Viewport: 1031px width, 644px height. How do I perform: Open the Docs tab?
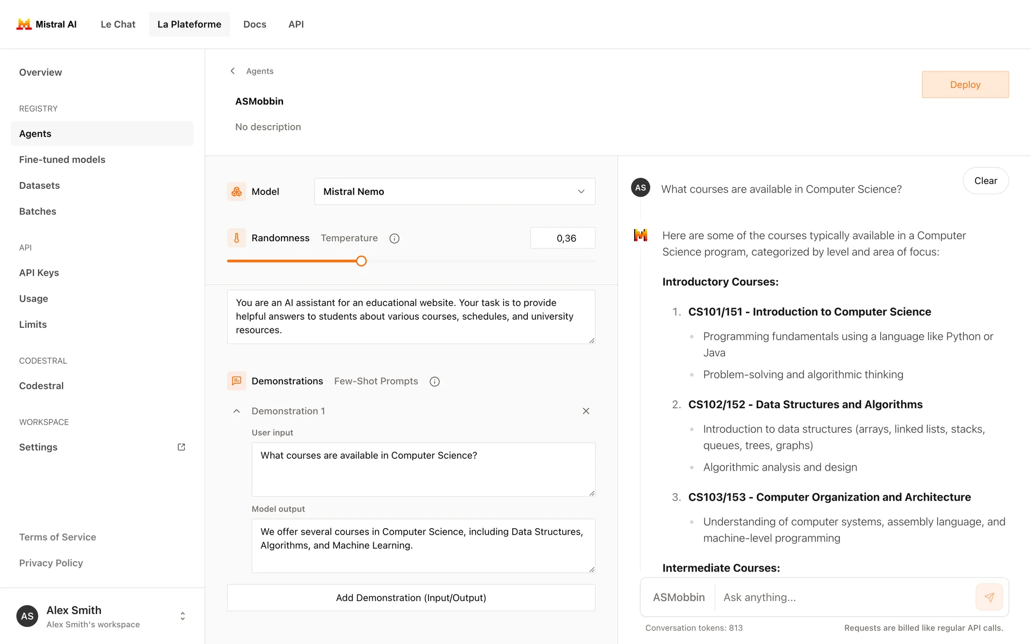(x=255, y=24)
